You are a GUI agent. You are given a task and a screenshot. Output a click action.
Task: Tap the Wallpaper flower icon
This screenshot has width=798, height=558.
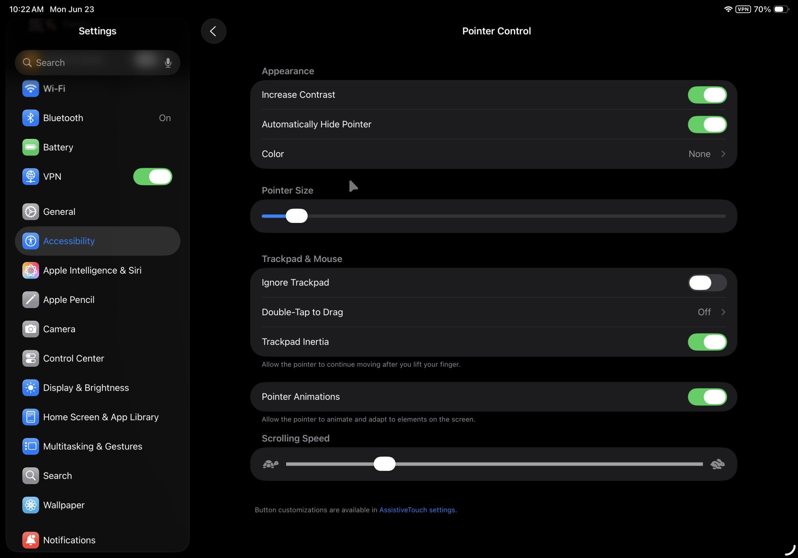(30, 505)
